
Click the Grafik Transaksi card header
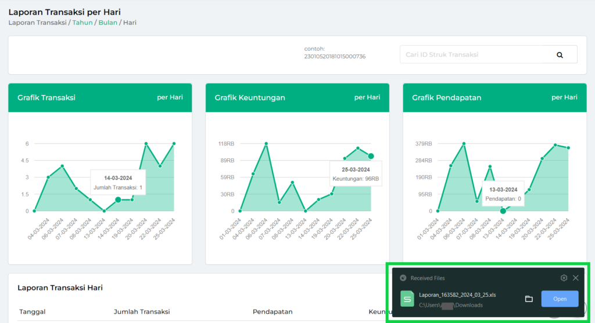click(46, 97)
